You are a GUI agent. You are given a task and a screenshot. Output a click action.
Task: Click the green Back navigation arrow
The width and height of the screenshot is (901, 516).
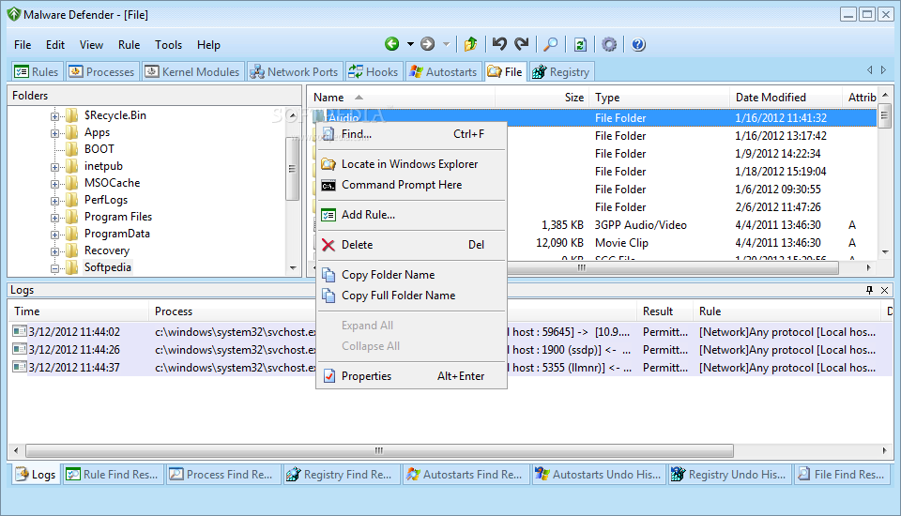click(x=392, y=44)
